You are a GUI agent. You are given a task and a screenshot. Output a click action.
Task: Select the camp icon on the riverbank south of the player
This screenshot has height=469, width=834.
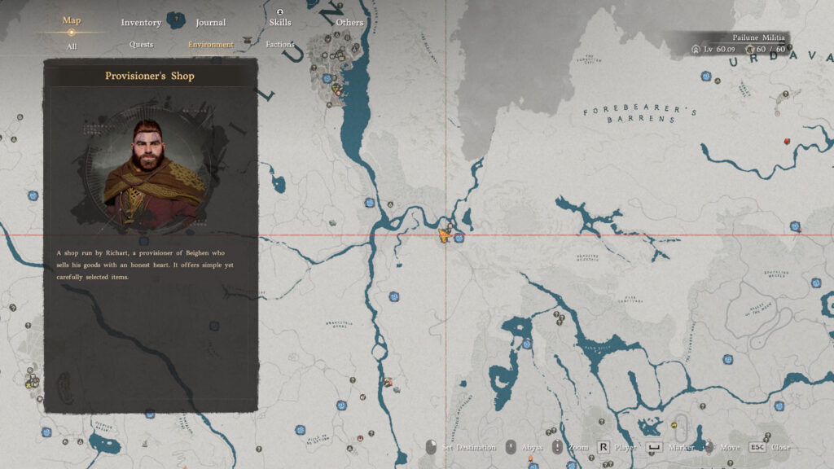388,382
